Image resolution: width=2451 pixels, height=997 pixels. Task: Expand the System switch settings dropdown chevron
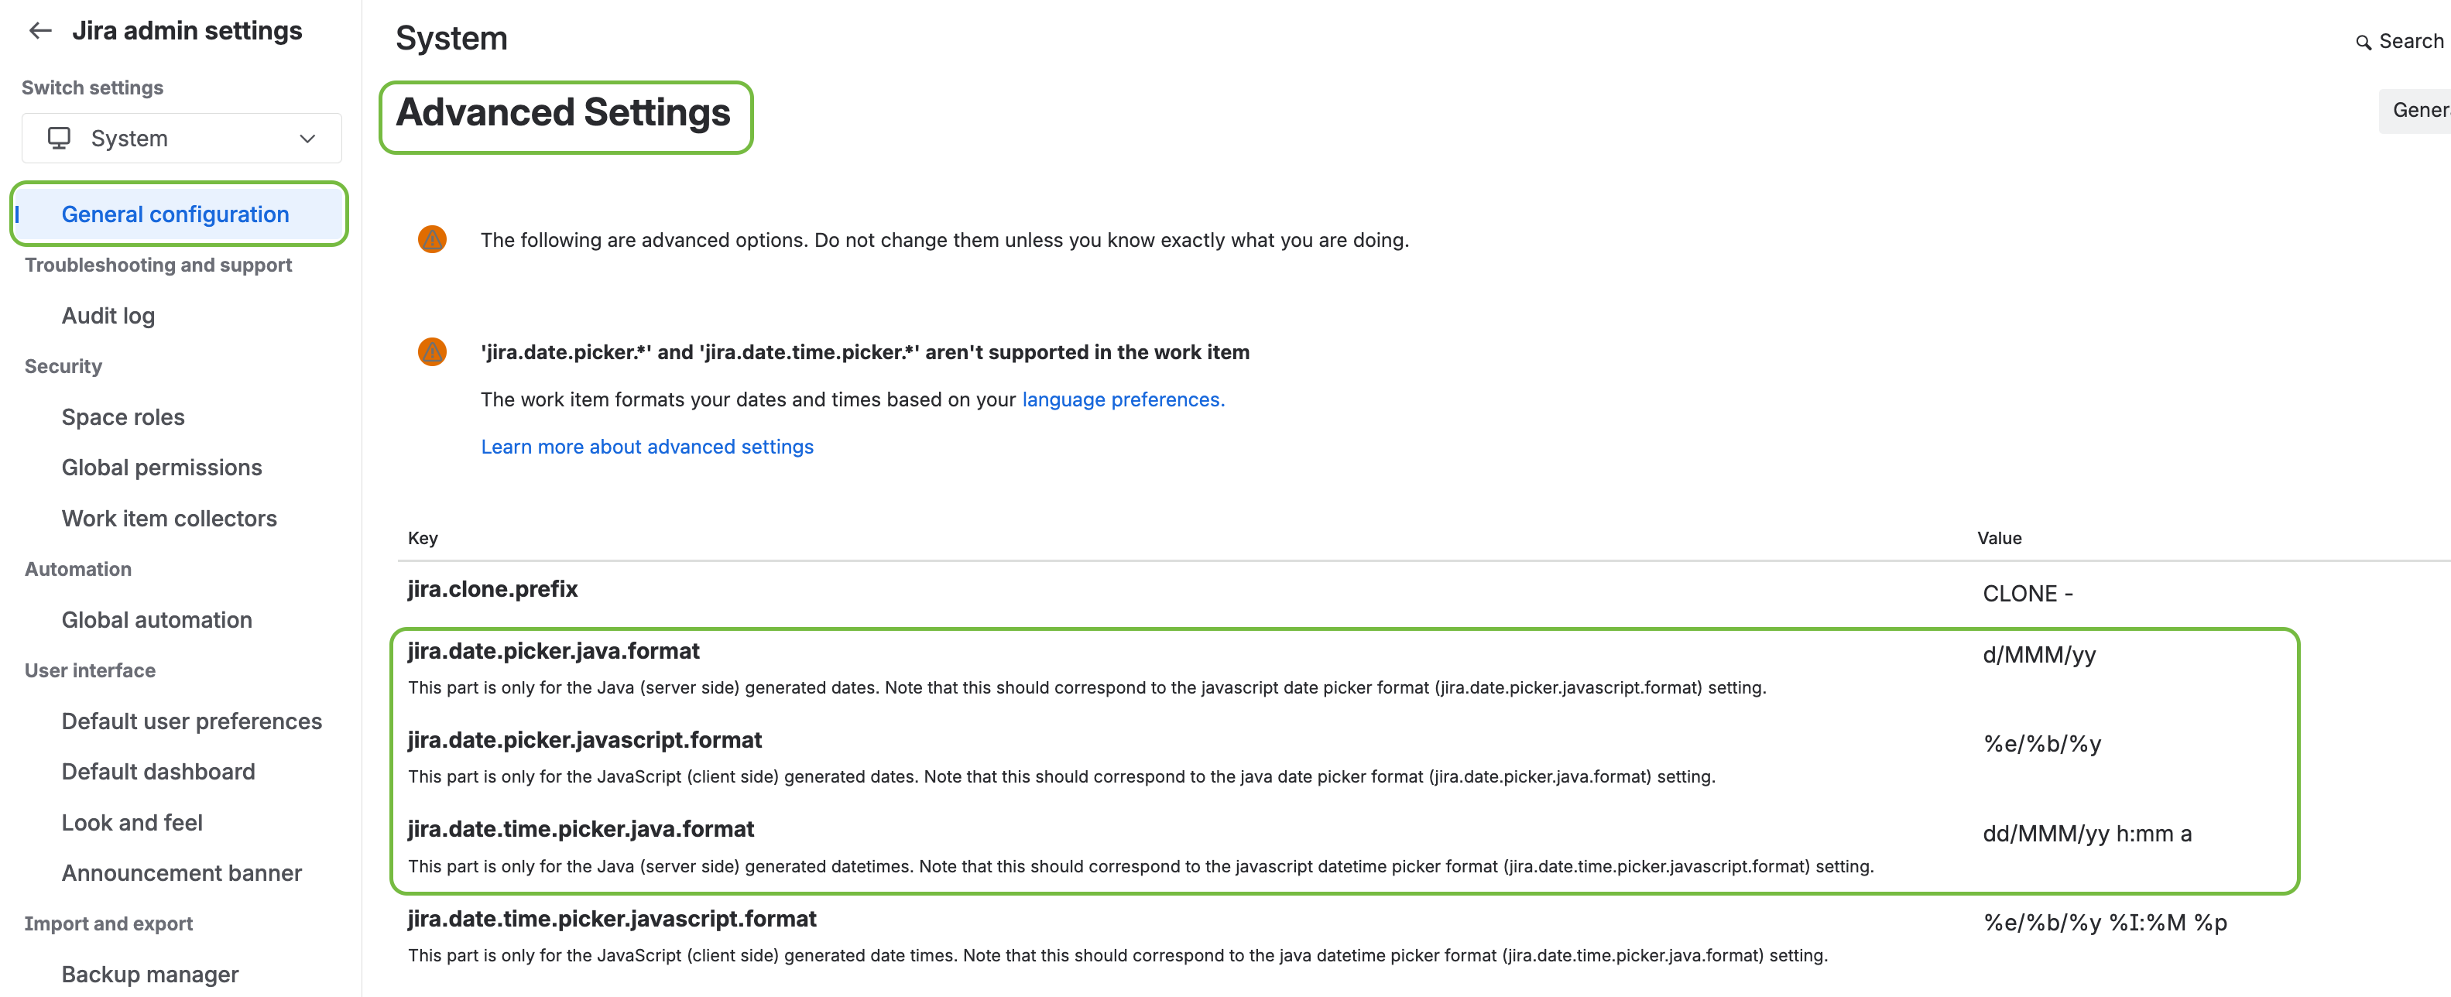coord(307,138)
